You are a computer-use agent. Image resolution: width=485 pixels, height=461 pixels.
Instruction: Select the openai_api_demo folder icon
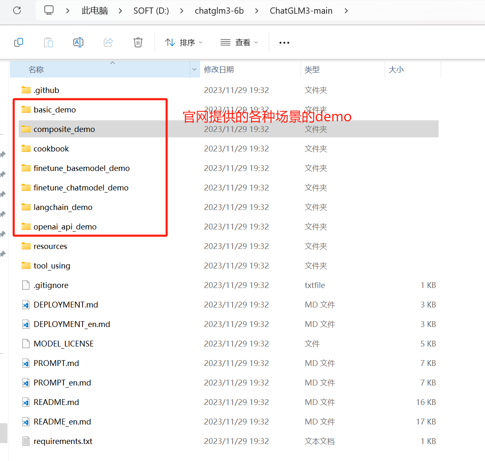(x=26, y=227)
